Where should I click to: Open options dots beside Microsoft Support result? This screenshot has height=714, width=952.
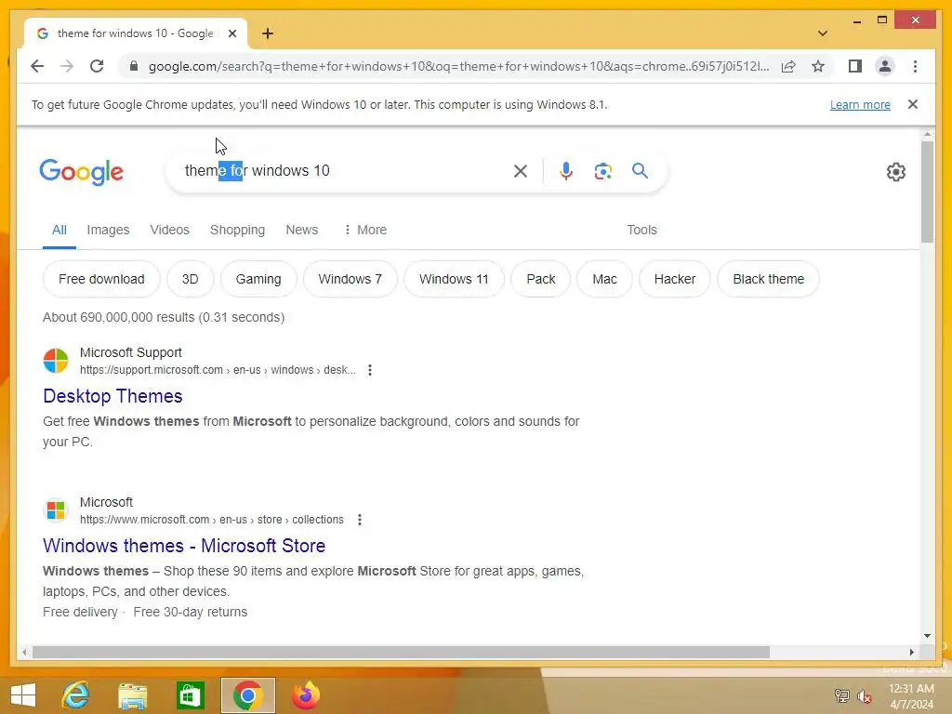tap(370, 370)
